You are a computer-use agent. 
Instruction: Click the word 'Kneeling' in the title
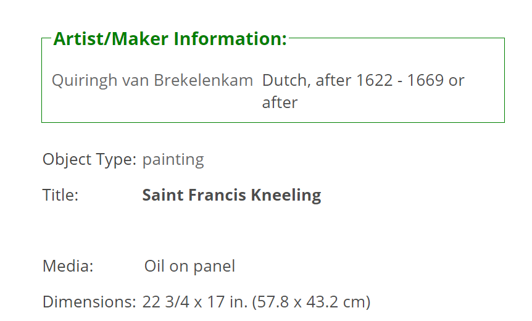[x=286, y=196]
